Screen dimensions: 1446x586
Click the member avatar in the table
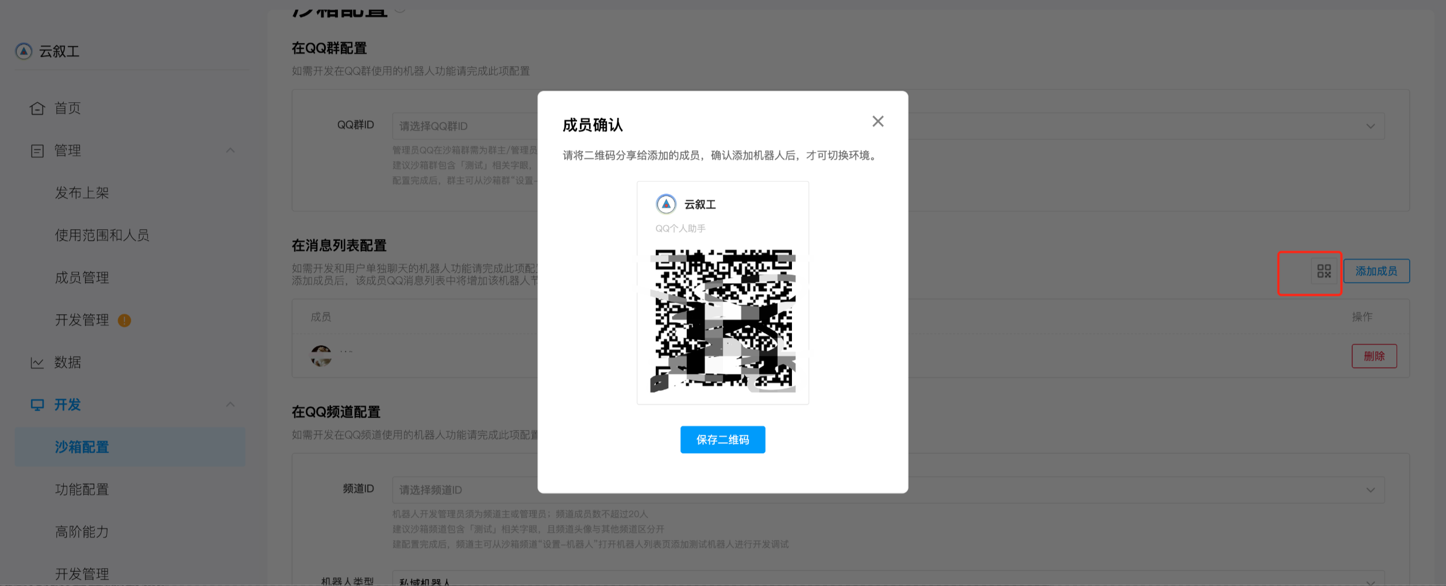tap(321, 356)
